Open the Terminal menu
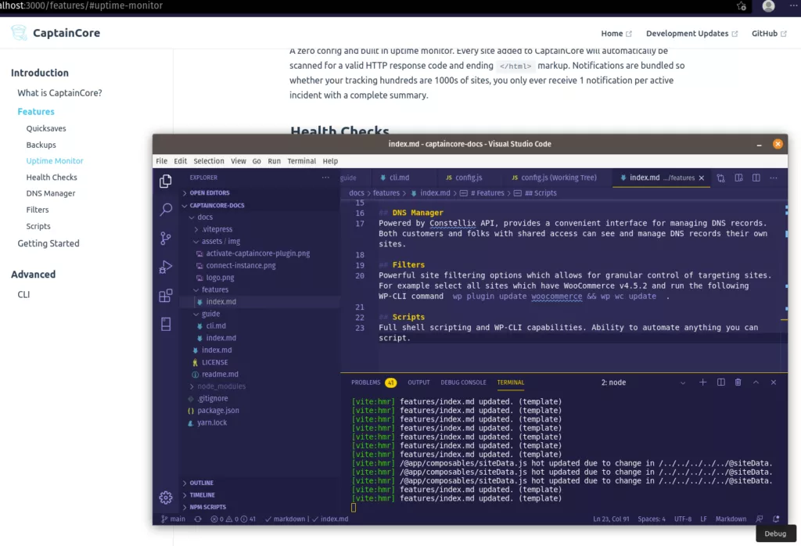Screen dimensions: 801x546 pyautogui.click(x=301, y=161)
